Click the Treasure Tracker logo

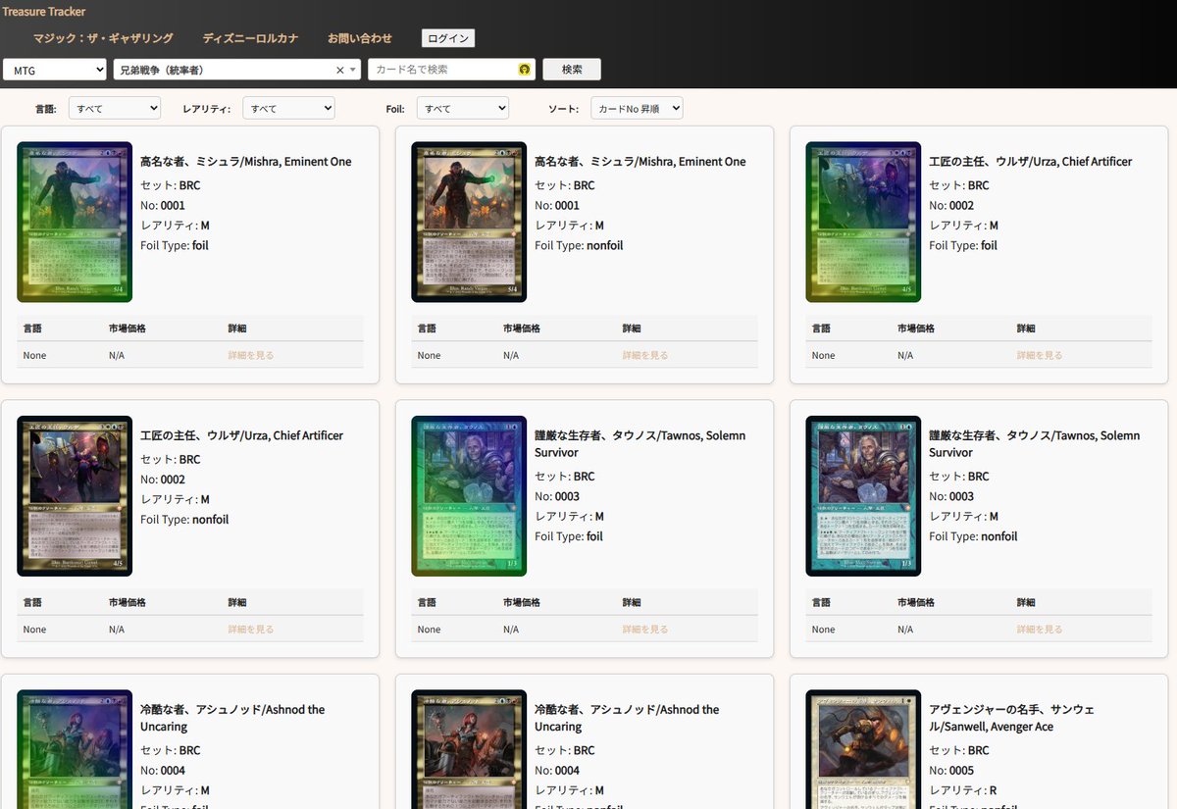(43, 12)
